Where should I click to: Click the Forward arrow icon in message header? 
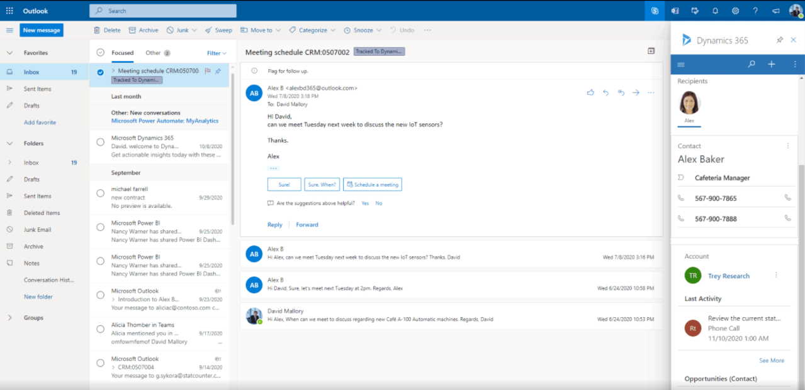point(636,92)
